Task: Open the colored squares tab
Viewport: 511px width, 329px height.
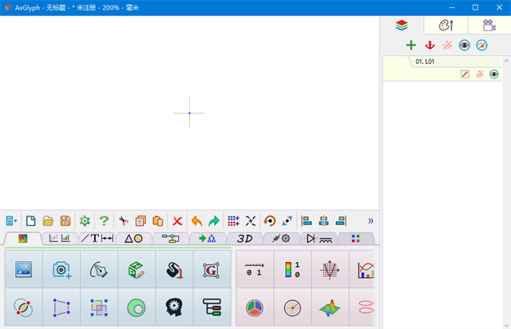Action: pos(355,238)
